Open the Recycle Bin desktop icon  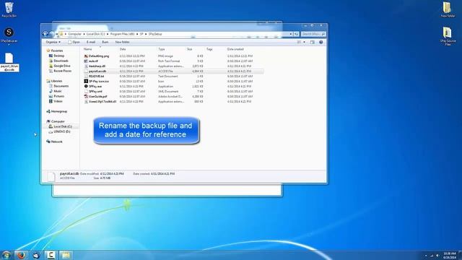(9, 9)
